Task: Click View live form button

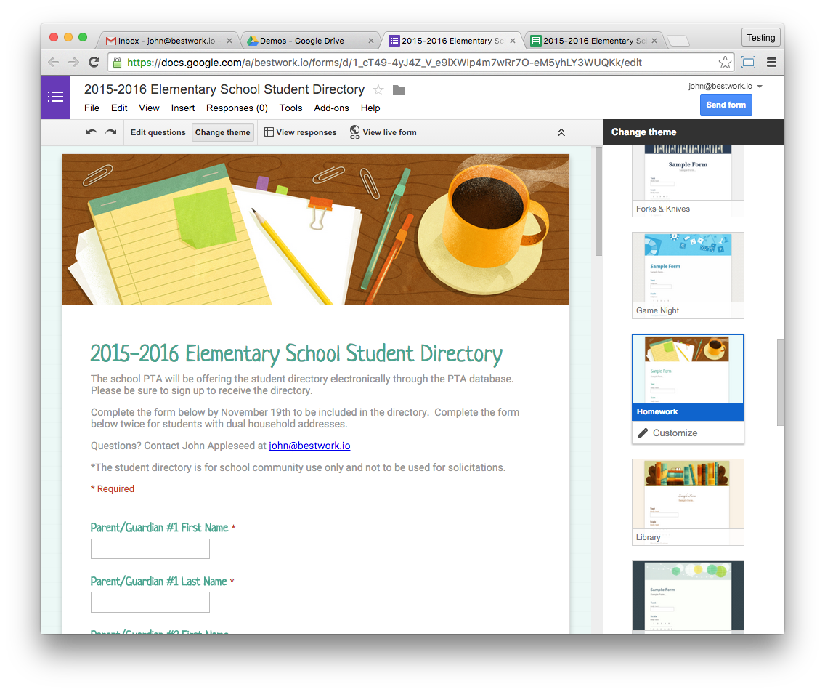Action: click(383, 132)
